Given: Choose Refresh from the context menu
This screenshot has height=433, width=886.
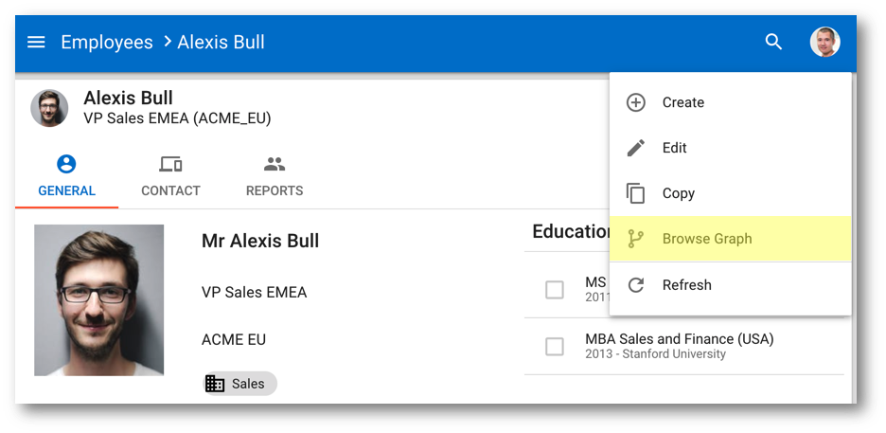Looking at the screenshot, I should 730,285.
